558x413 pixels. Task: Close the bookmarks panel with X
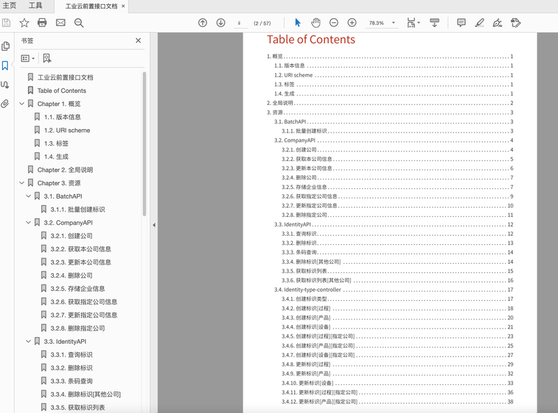click(x=138, y=40)
